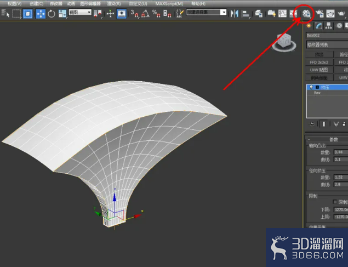Screen dimensions: 348x267
Task: Toggle the 3D Snaps button
Action: pos(134,14)
